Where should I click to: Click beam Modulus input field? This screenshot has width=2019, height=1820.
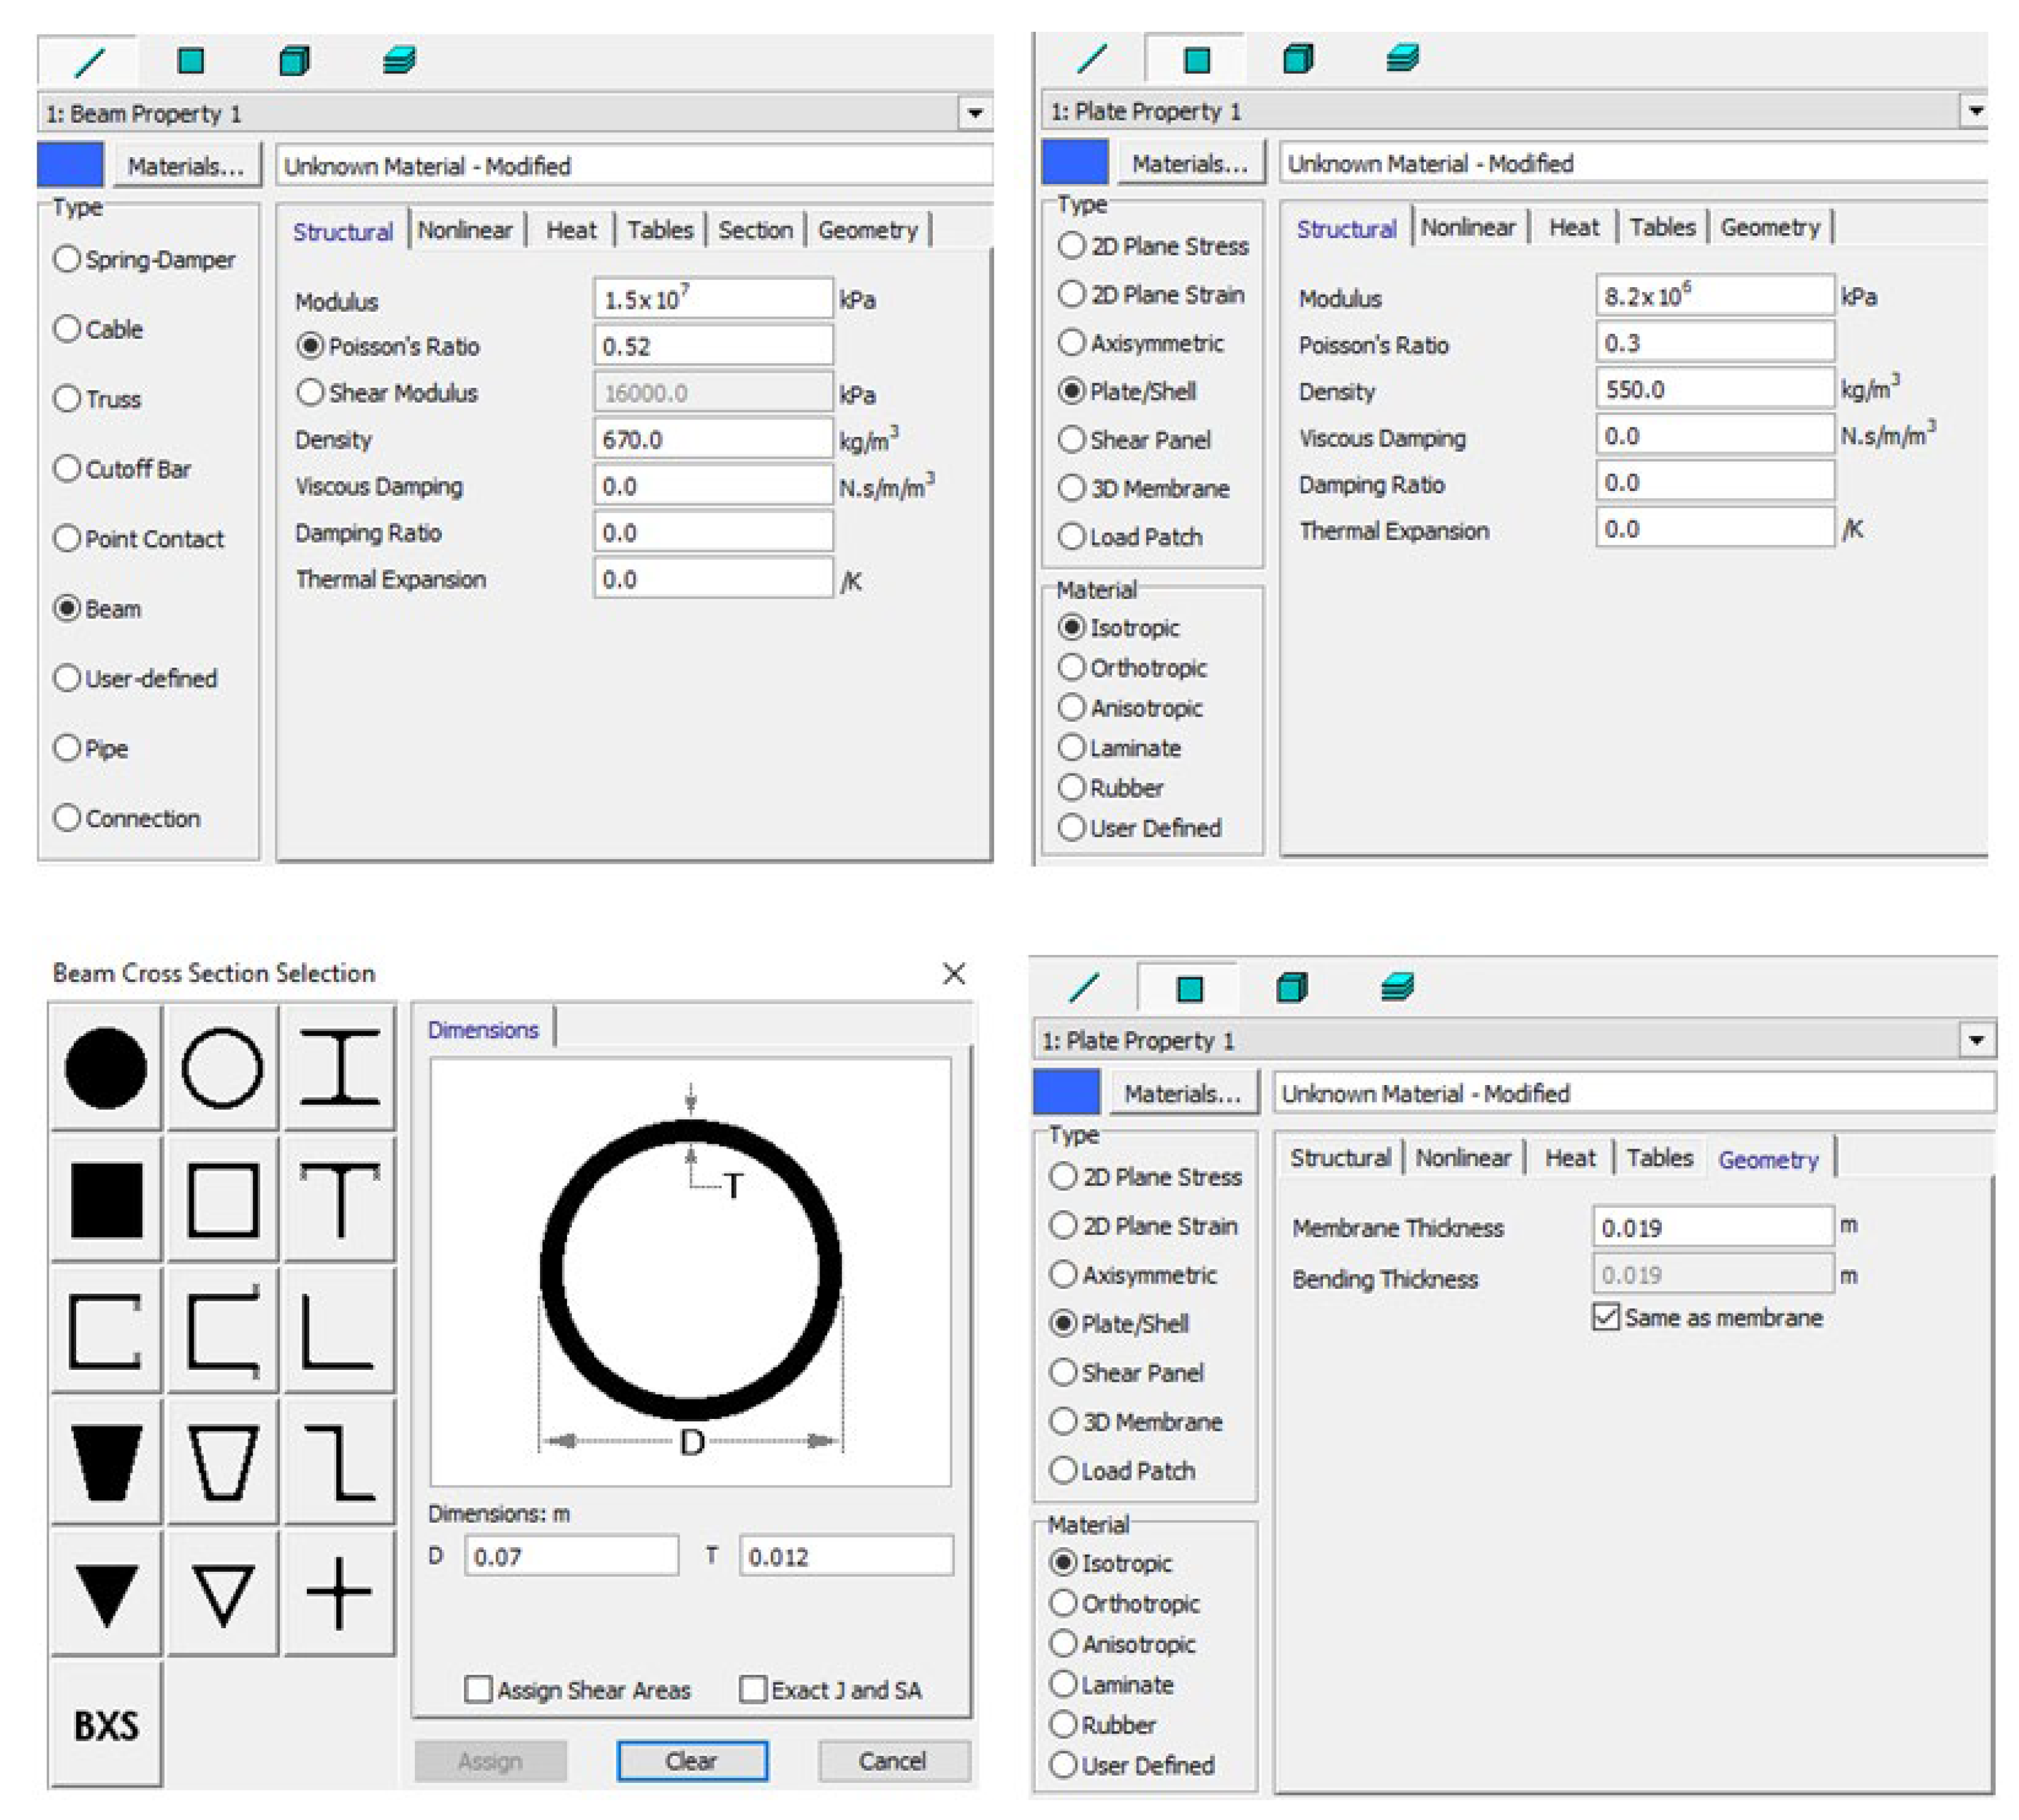[713, 299]
